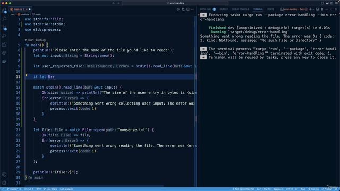Click the line and column position indicator
Image resolution: width=340 pixels, height=191 pixels.
pos(263,189)
